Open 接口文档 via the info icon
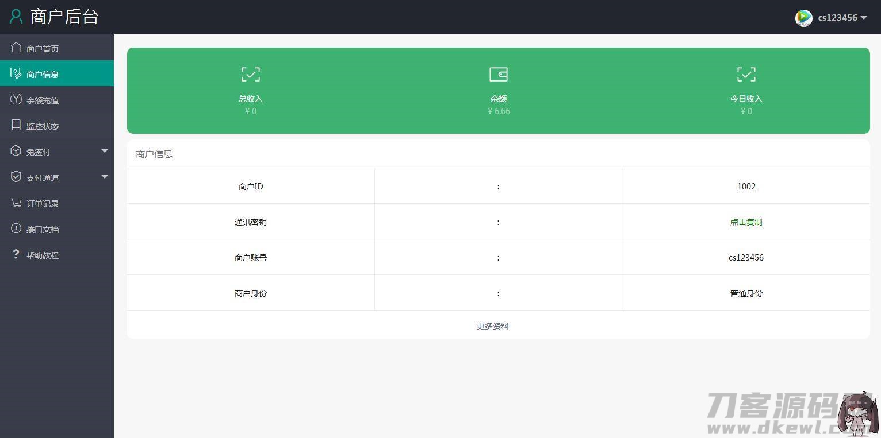This screenshot has height=438, width=881. click(x=16, y=228)
